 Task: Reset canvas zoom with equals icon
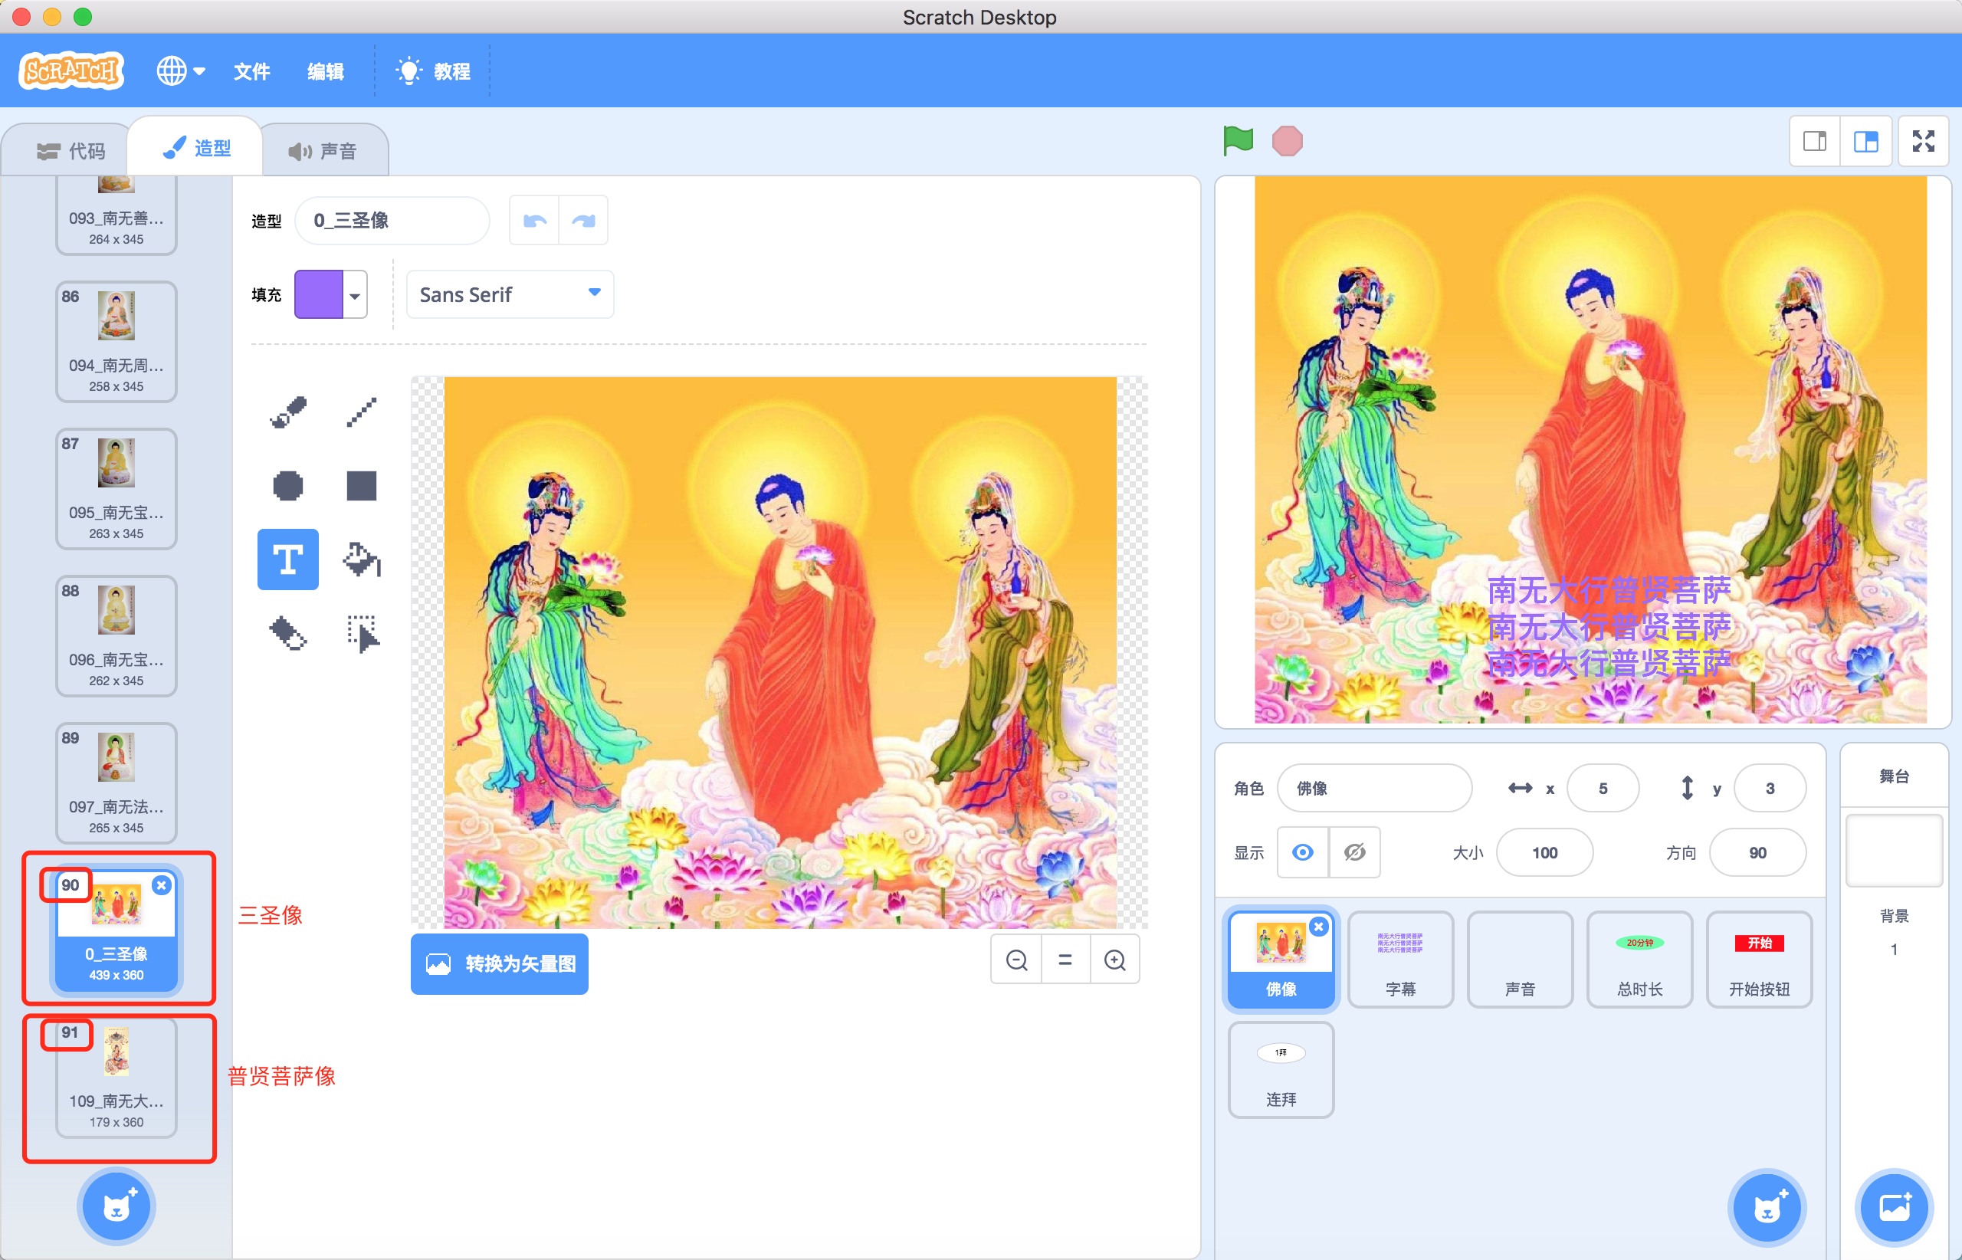(1065, 960)
